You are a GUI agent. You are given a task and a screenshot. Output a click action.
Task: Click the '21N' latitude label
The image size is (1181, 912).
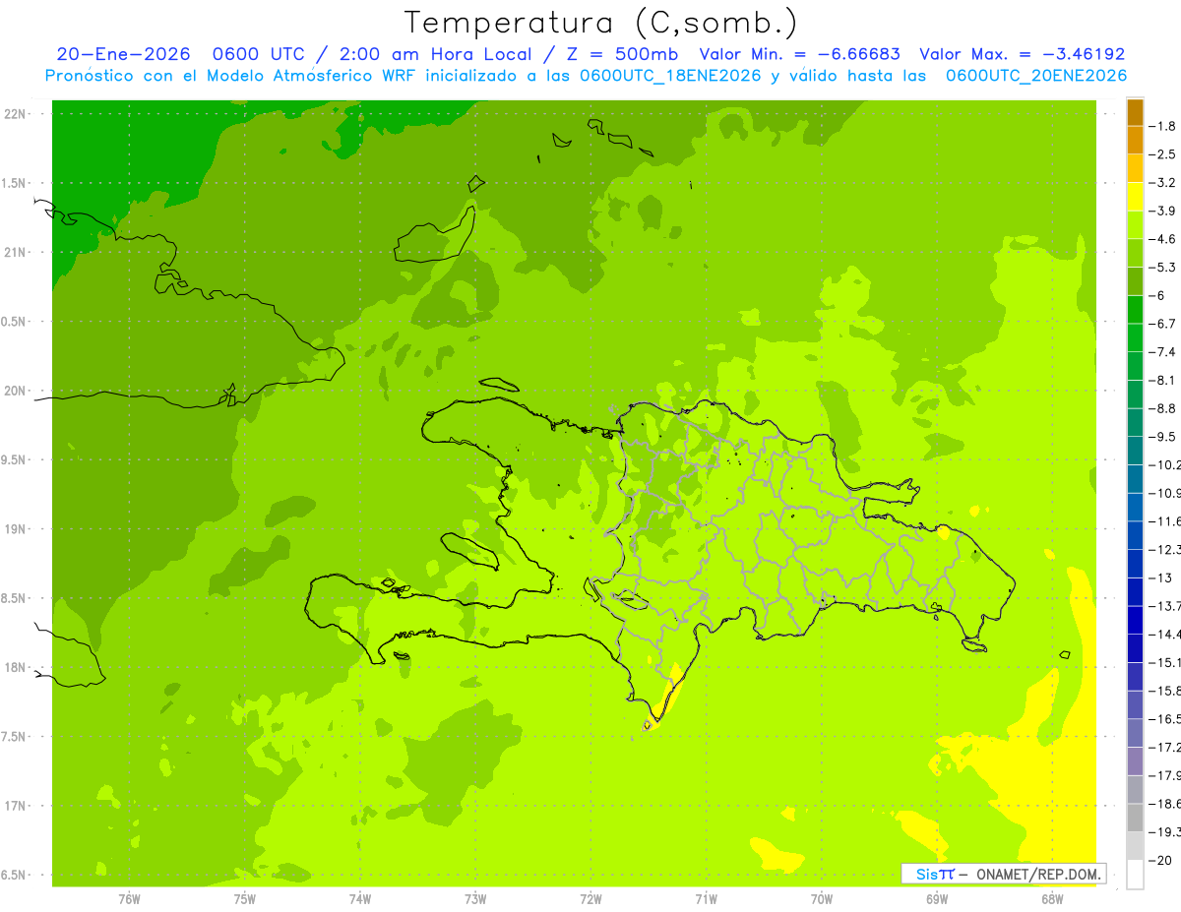click(15, 253)
